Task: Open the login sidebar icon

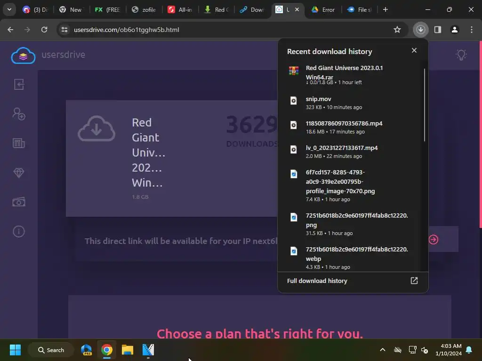Action: point(19,84)
